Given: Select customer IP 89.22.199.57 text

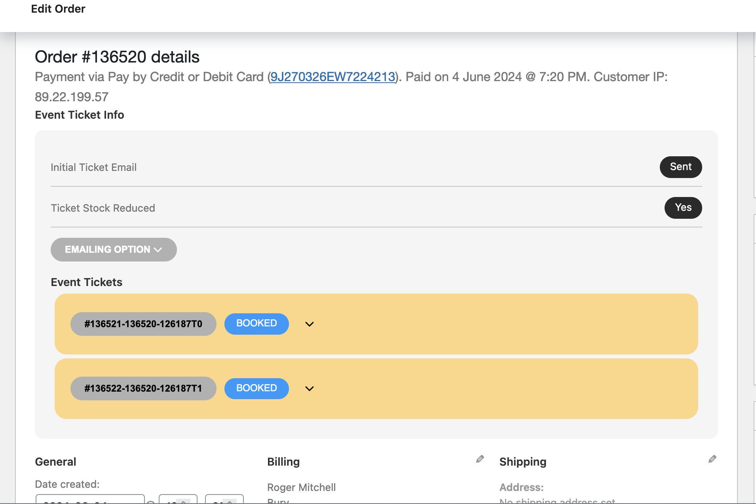Looking at the screenshot, I should point(72,97).
